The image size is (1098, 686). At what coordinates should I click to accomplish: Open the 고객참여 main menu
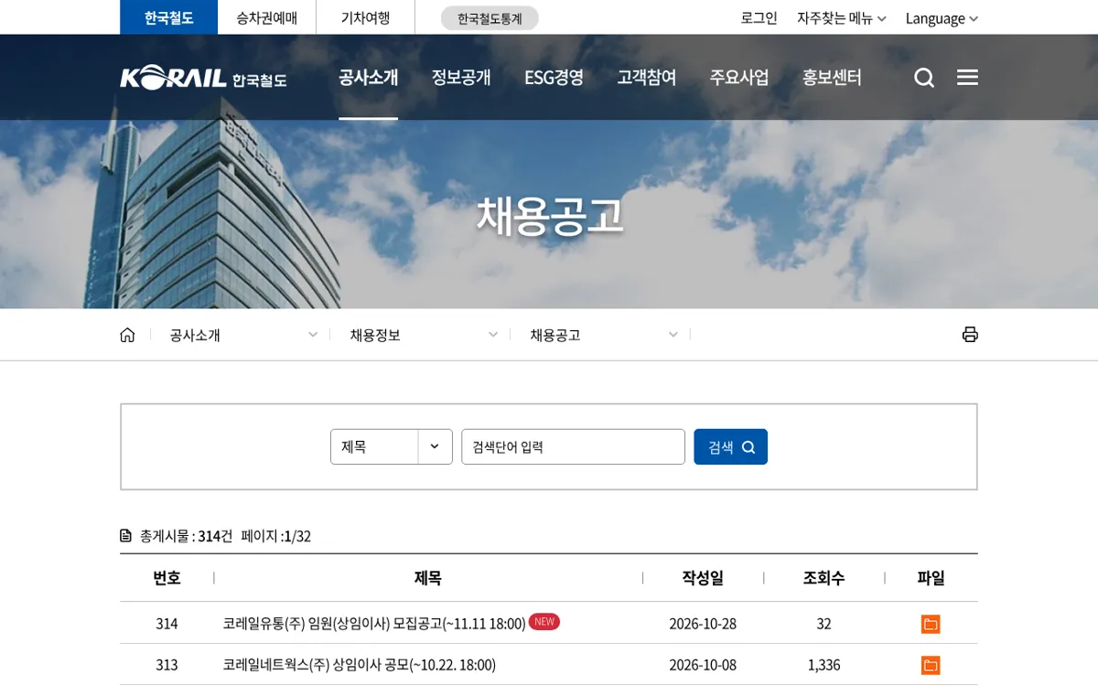point(647,78)
